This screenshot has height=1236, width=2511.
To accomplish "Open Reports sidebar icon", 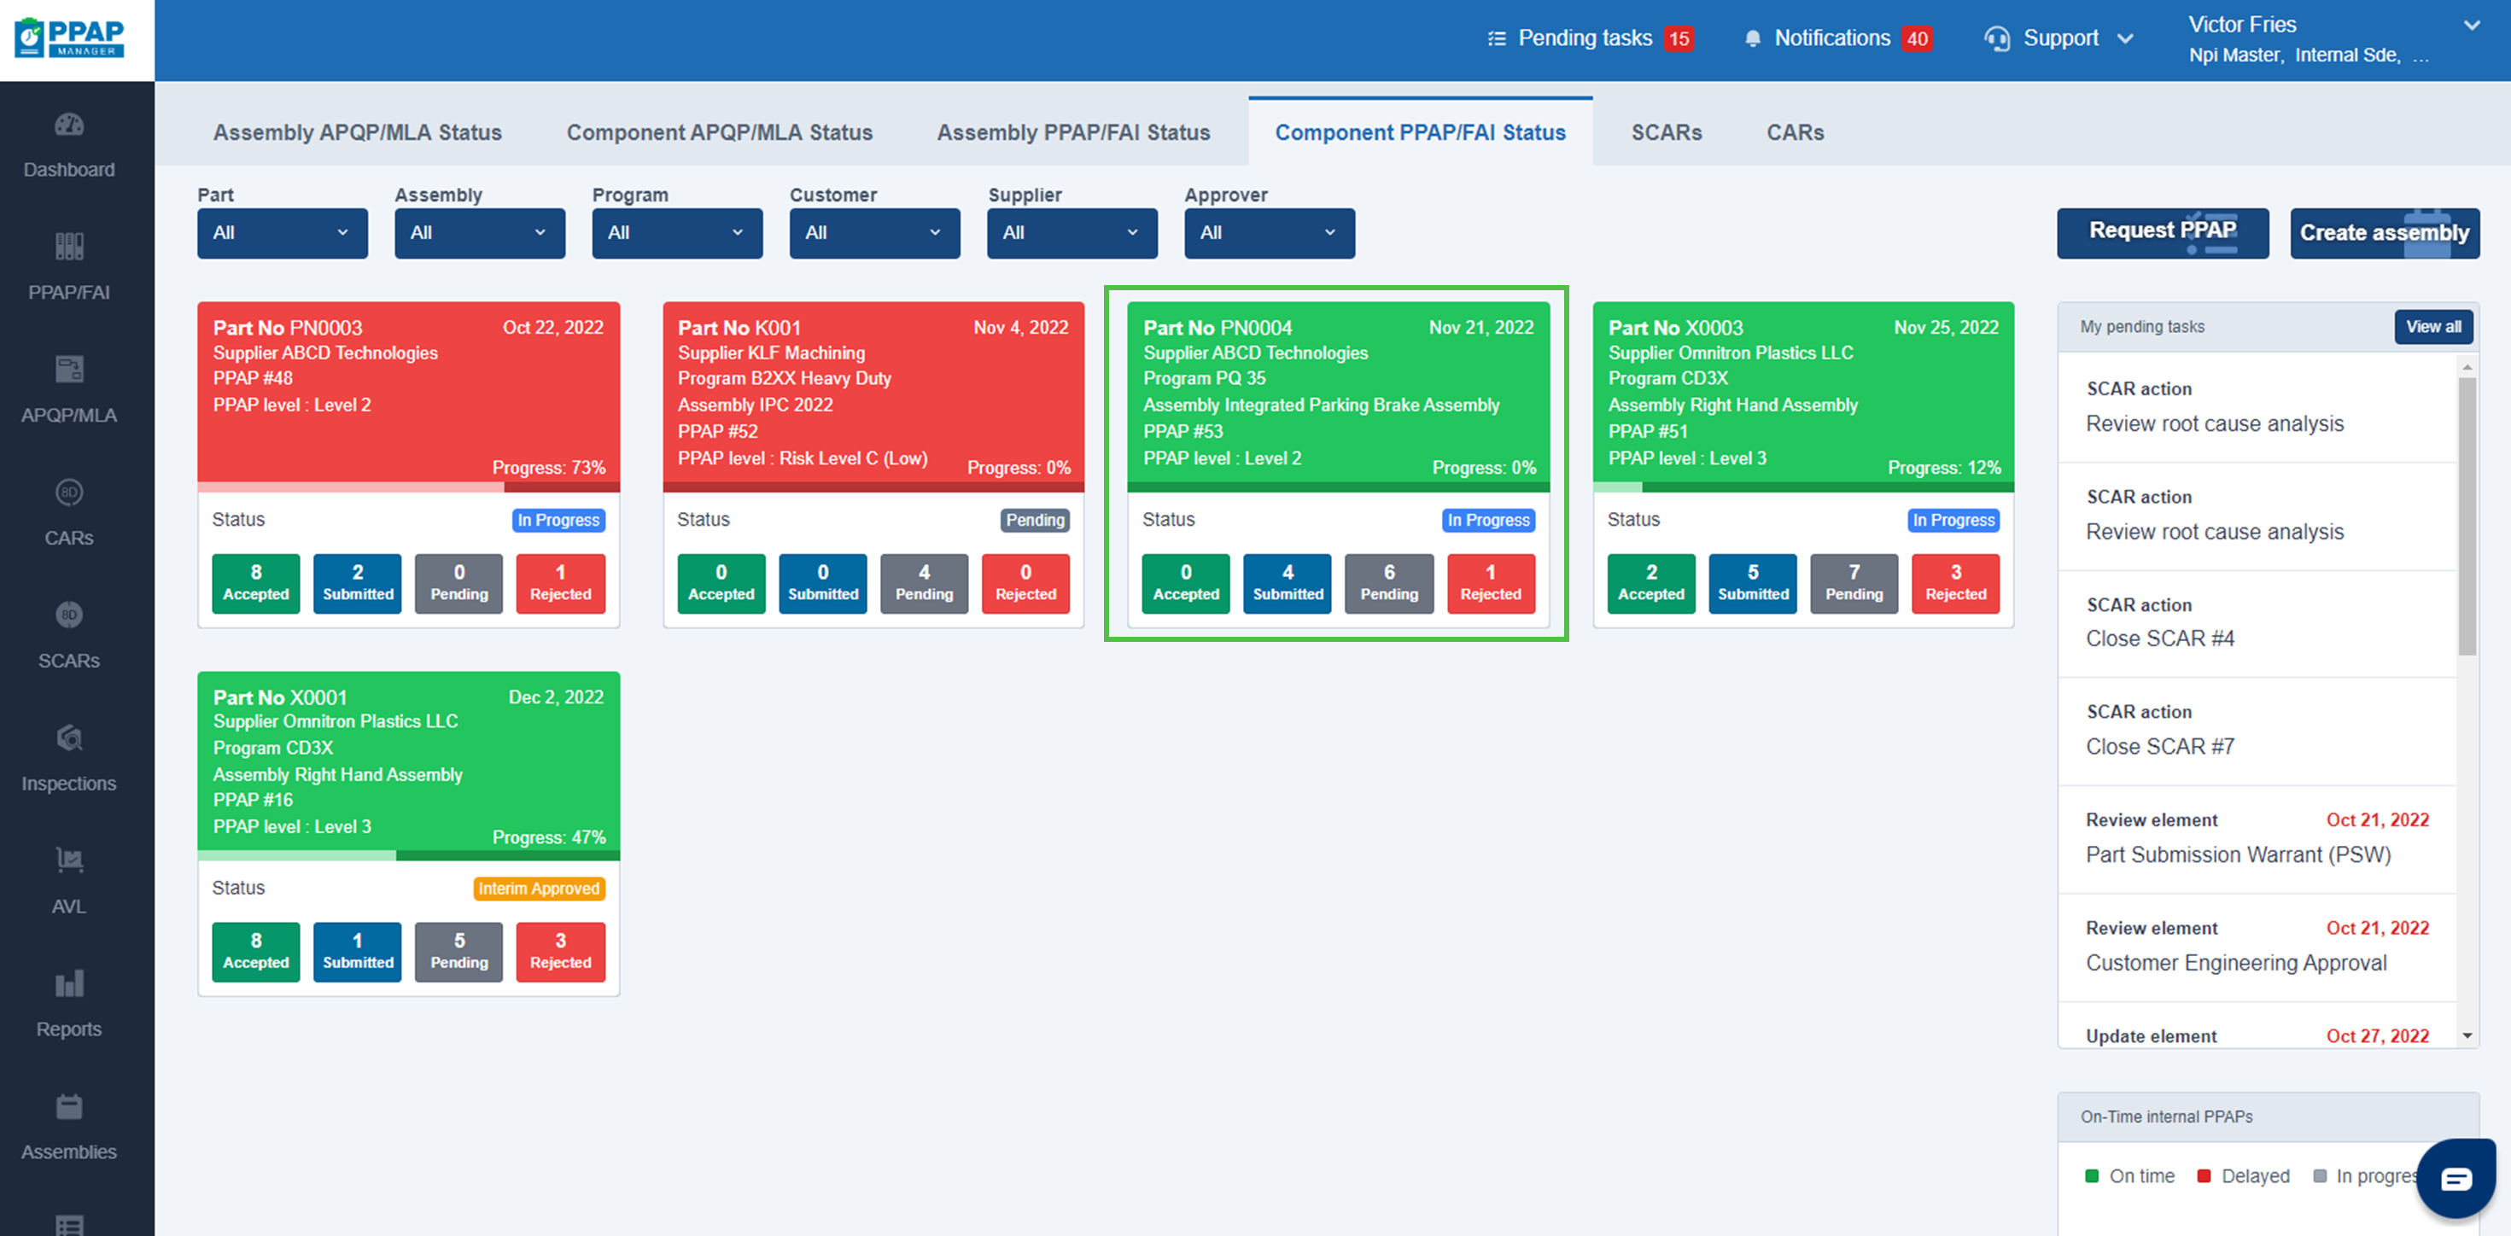I will (x=69, y=983).
